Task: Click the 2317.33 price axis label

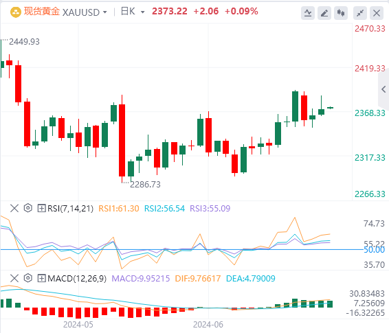Action: tap(370, 158)
